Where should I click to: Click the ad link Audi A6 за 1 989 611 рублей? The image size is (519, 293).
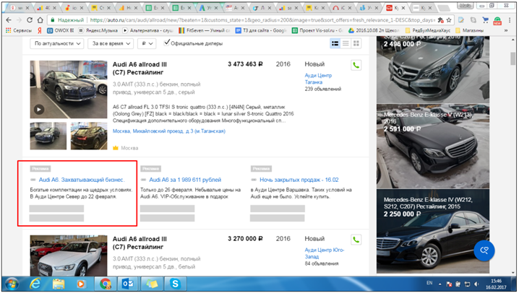184,179
